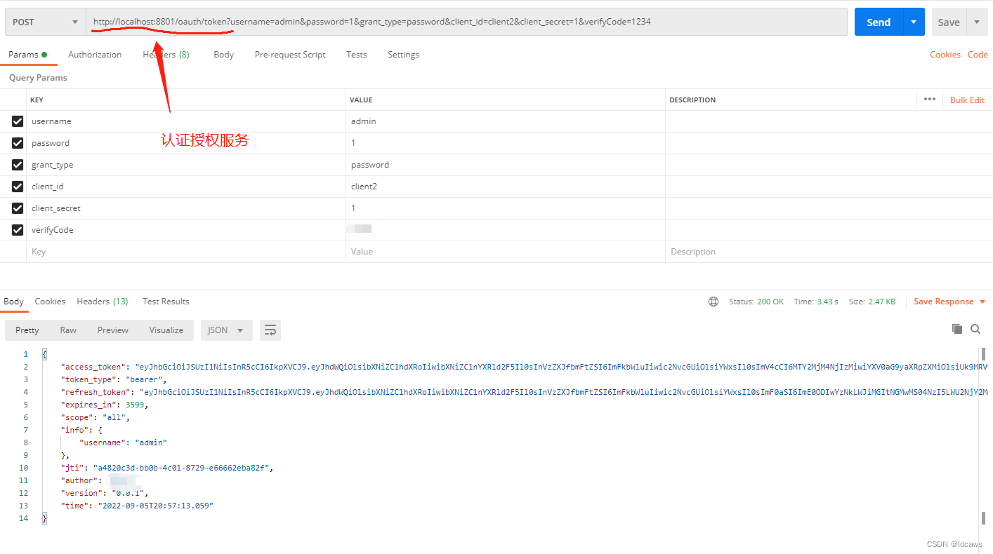The height and width of the screenshot is (554, 993).
Task: Click the request URL input field
Action: [467, 22]
